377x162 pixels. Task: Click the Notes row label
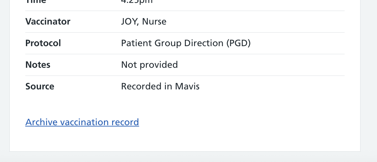(38, 65)
